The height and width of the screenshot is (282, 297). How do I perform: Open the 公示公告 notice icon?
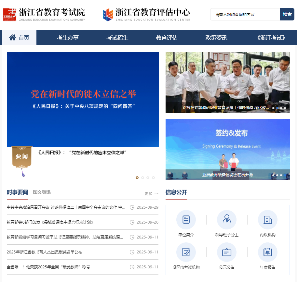[x=226, y=252]
